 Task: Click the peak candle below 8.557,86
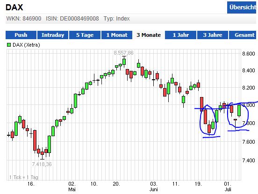(124, 62)
